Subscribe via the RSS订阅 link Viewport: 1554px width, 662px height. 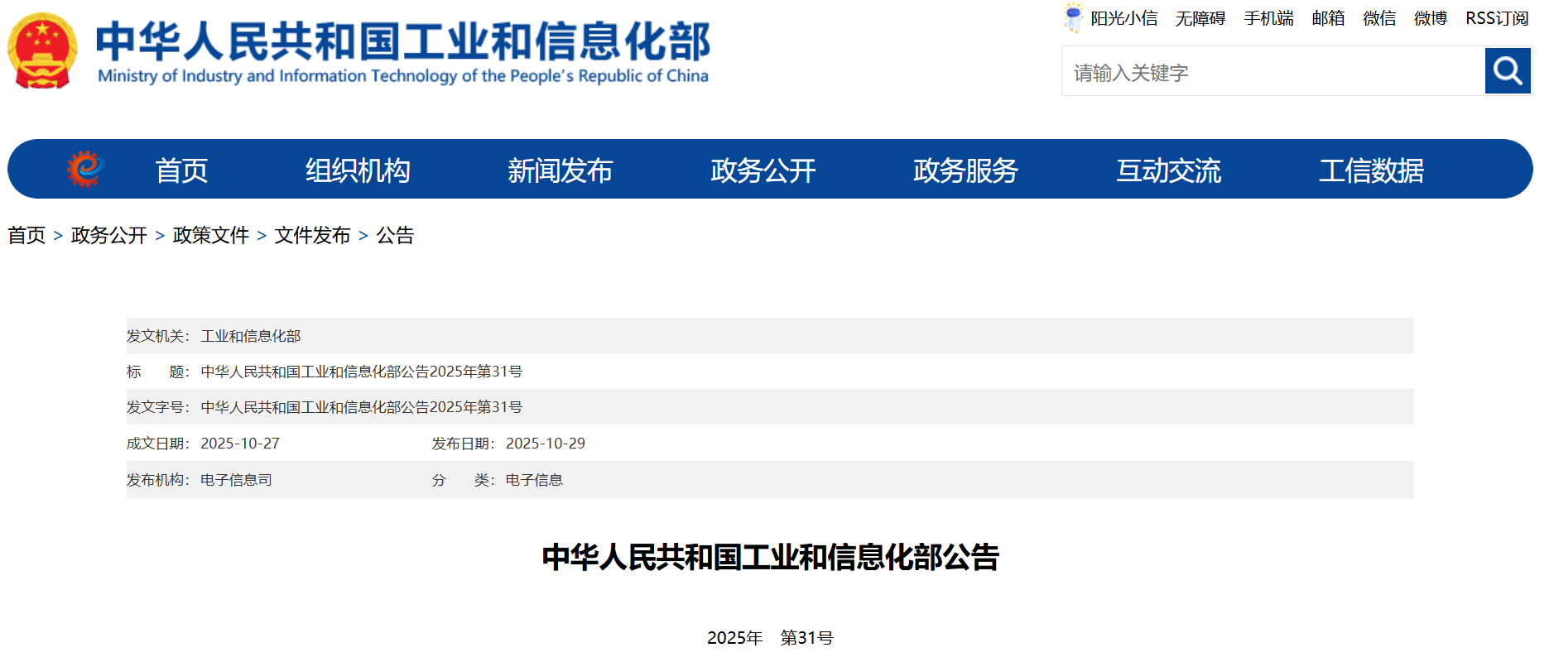[1497, 18]
